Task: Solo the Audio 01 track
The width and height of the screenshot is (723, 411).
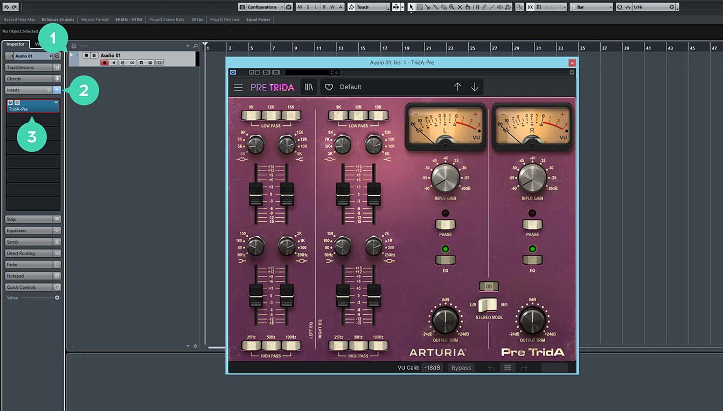Action: 94,55
